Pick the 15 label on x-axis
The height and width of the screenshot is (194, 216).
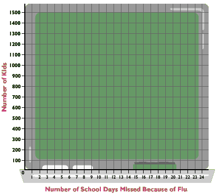coord(136,177)
